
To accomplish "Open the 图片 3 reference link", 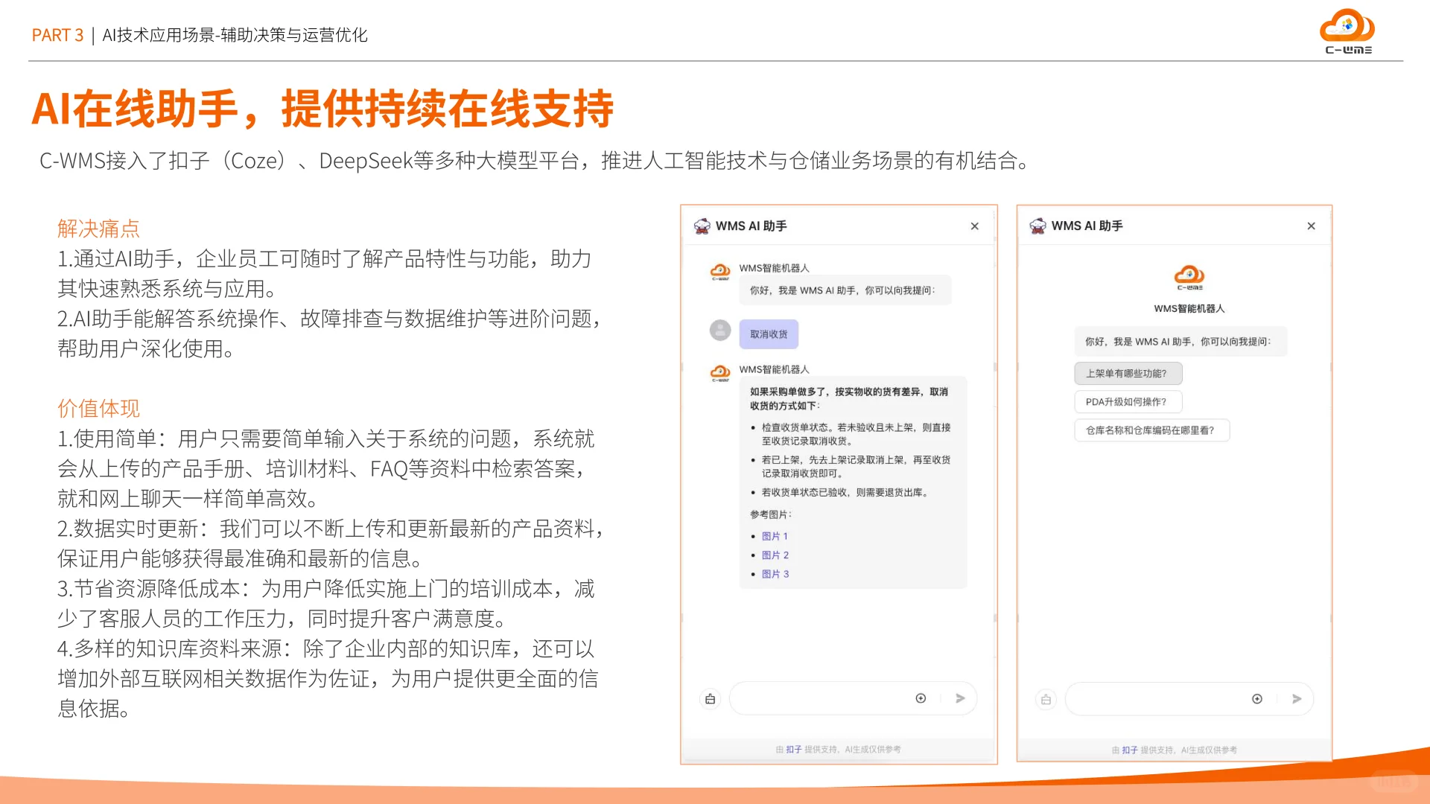I will 775,573.
